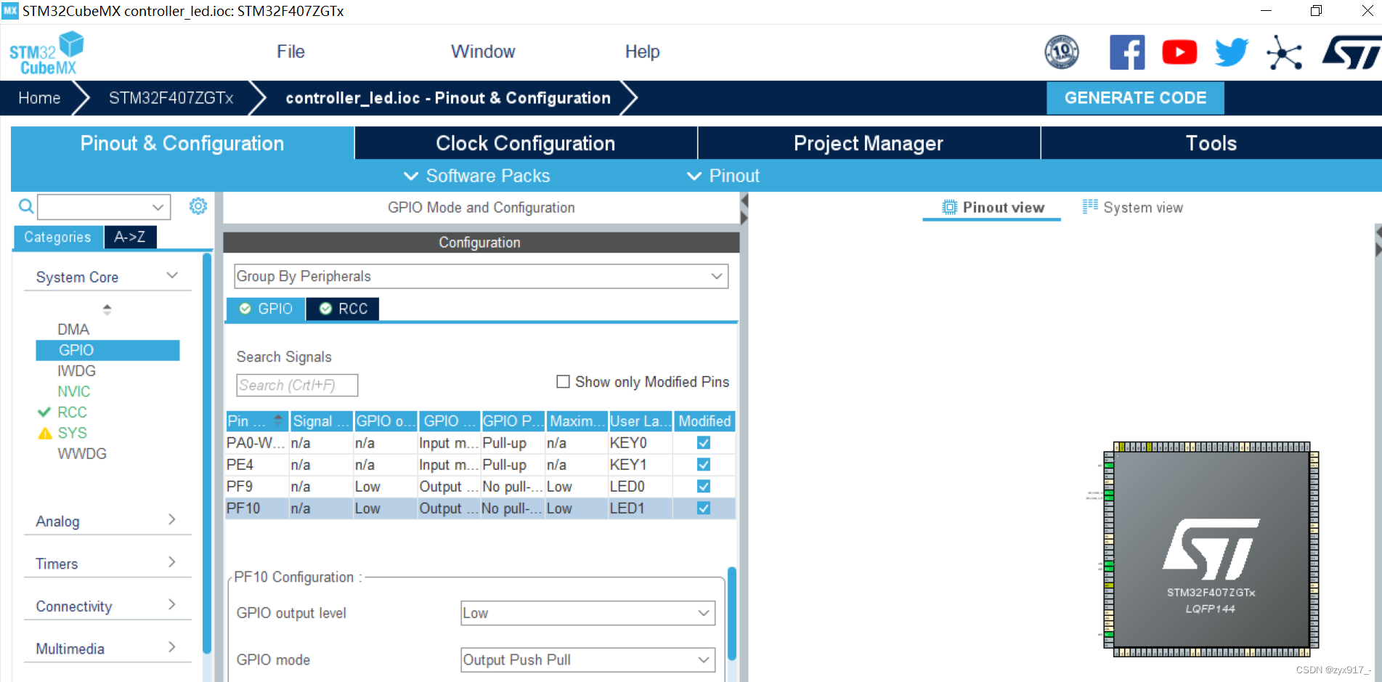
Task: Select the Categories tab
Action: 57,237
